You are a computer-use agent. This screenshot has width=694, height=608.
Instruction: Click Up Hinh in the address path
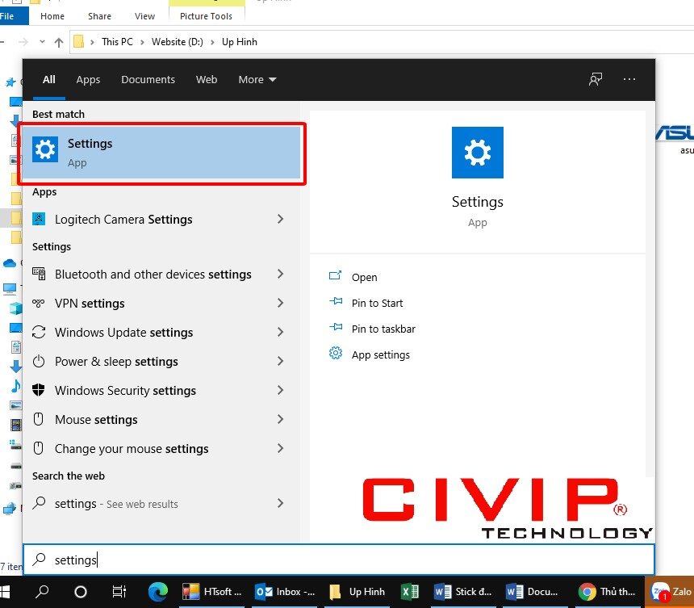tap(240, 42)
